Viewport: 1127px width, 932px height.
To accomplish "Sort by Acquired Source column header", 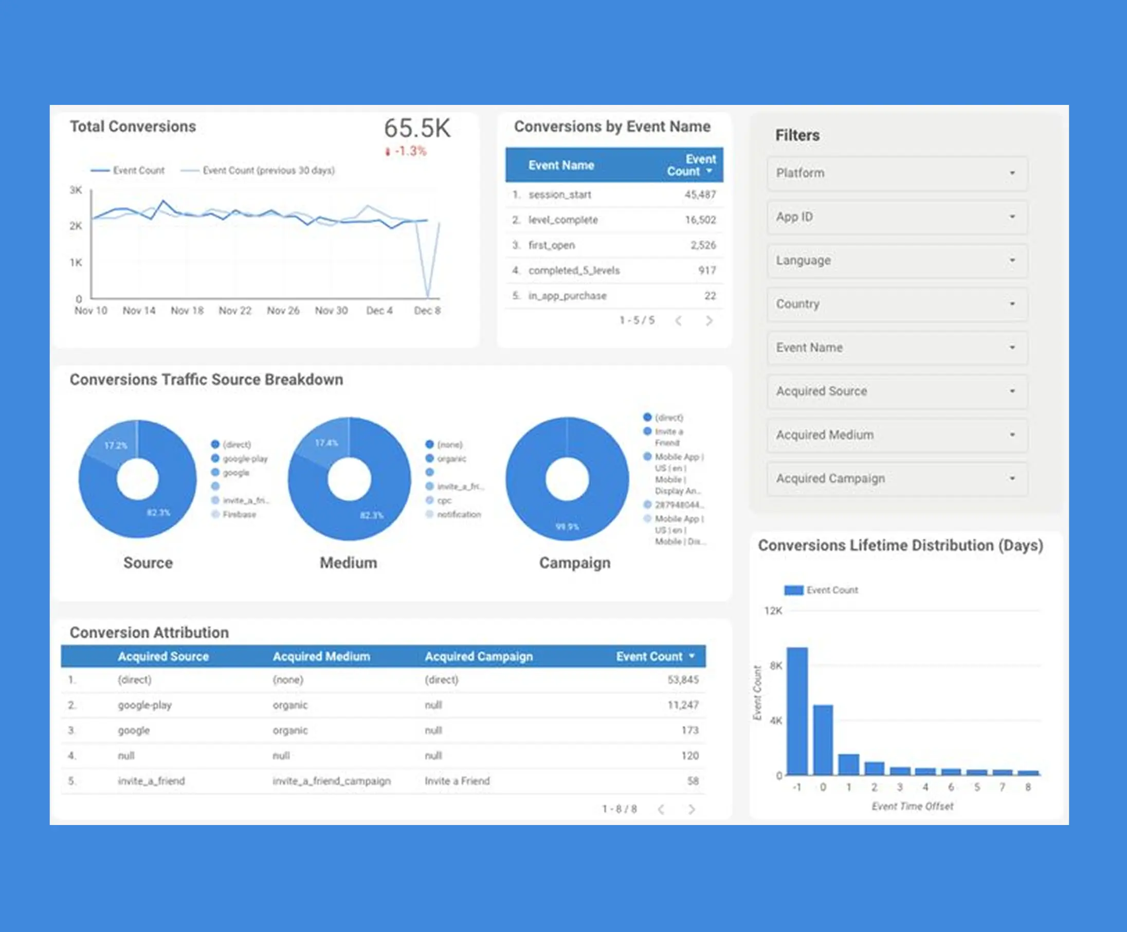I will (x=163, y=656).
